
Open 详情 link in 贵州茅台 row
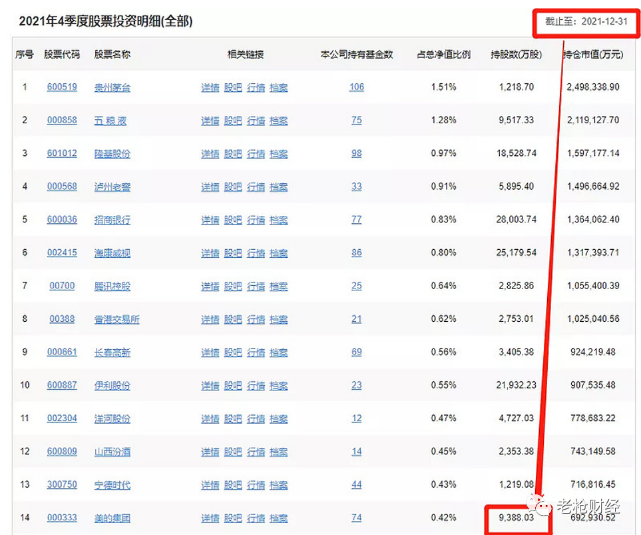pos(210,87)
